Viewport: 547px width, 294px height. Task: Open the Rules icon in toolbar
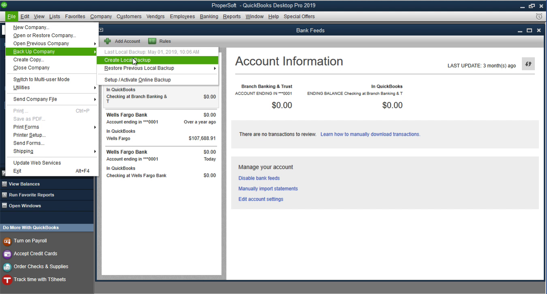click(x=152, y=41)
